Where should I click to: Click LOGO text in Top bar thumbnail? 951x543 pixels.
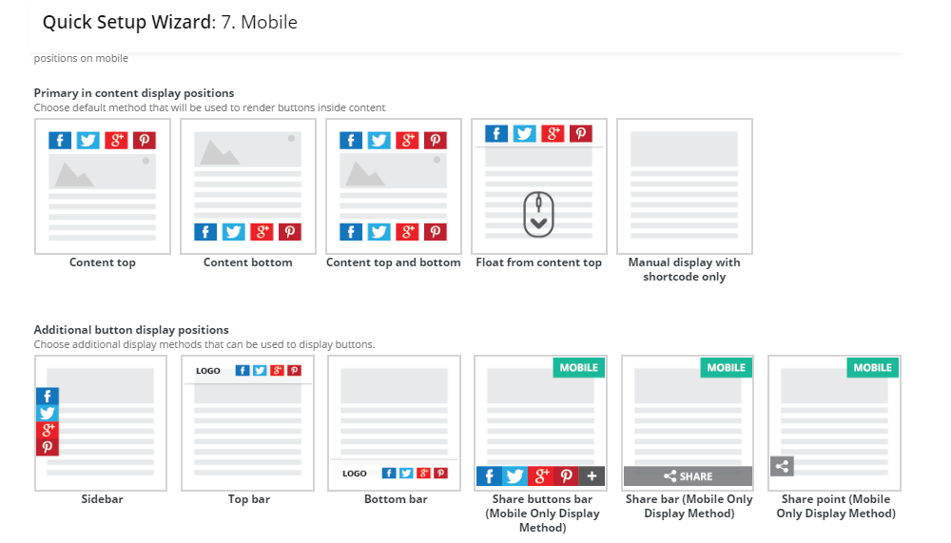pyautogui.click(x=208, y=371)
